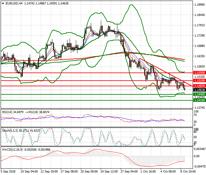The image size is (206, 175).
Task: Click the 8 Oct 20:00 time label
Action: click(x=188, y=172)
